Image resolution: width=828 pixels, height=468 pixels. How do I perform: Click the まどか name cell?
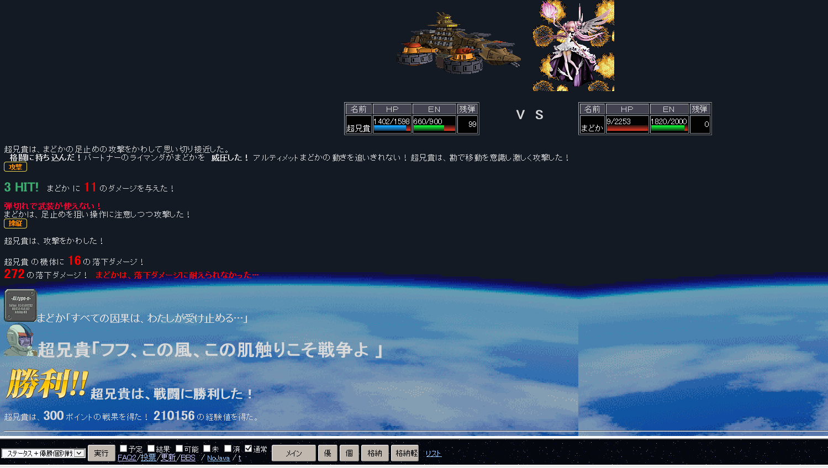point(592,124)
